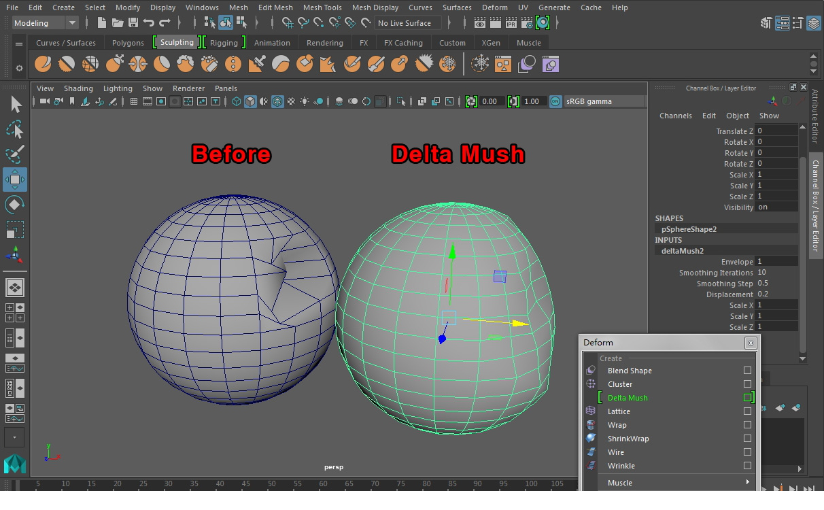Image resolution: width=824 pixels, height=510 pixels.
Task: Click the Select tool arrow in toolbox
Action: (15, 104)
